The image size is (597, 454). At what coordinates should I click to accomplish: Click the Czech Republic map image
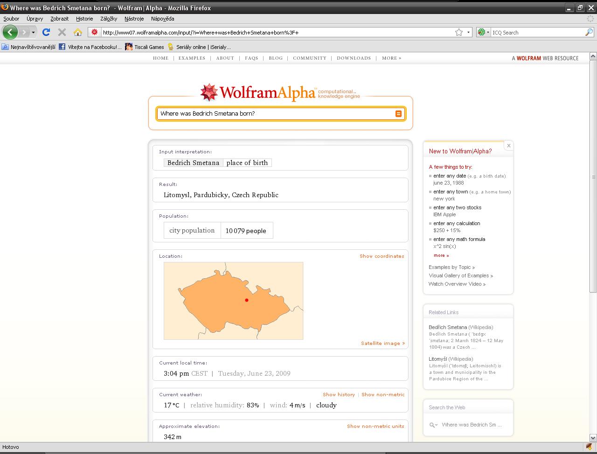coord(233,301)
